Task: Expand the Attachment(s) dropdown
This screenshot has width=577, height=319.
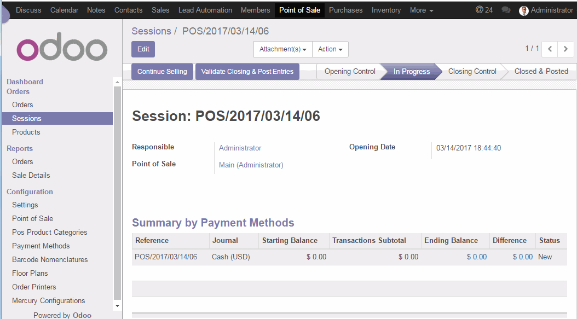Action: pos(282,49)
